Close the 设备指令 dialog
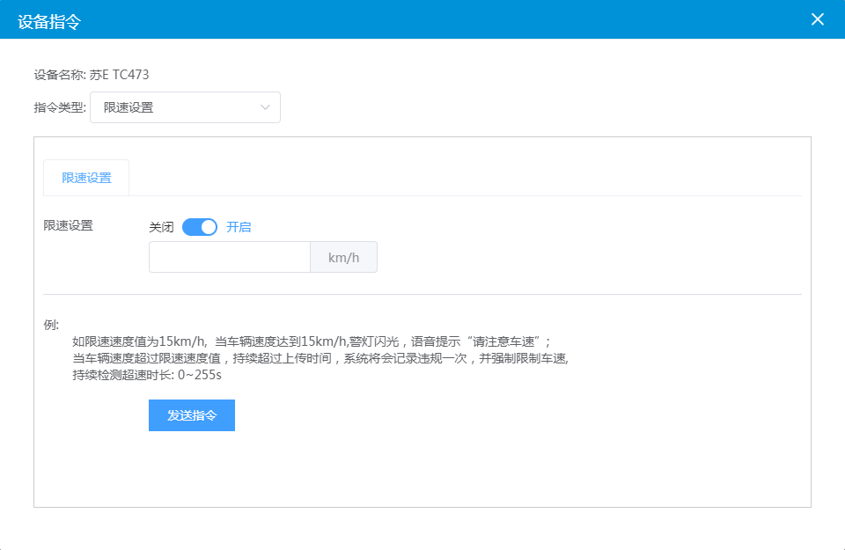This screenshot has width=845, height=550. (x=818, y=19)
